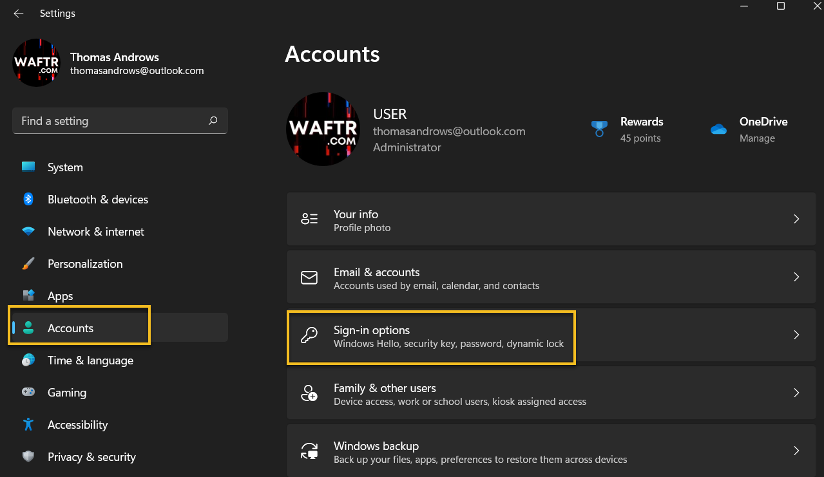
Task: Click Manage under OneDrive
Action: point(757,138)
